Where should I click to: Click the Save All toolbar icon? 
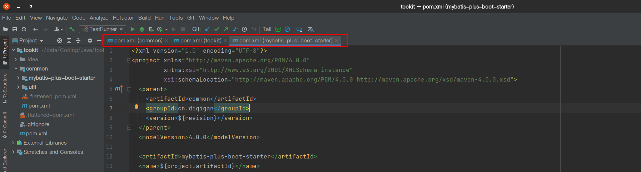coord(15,29)
